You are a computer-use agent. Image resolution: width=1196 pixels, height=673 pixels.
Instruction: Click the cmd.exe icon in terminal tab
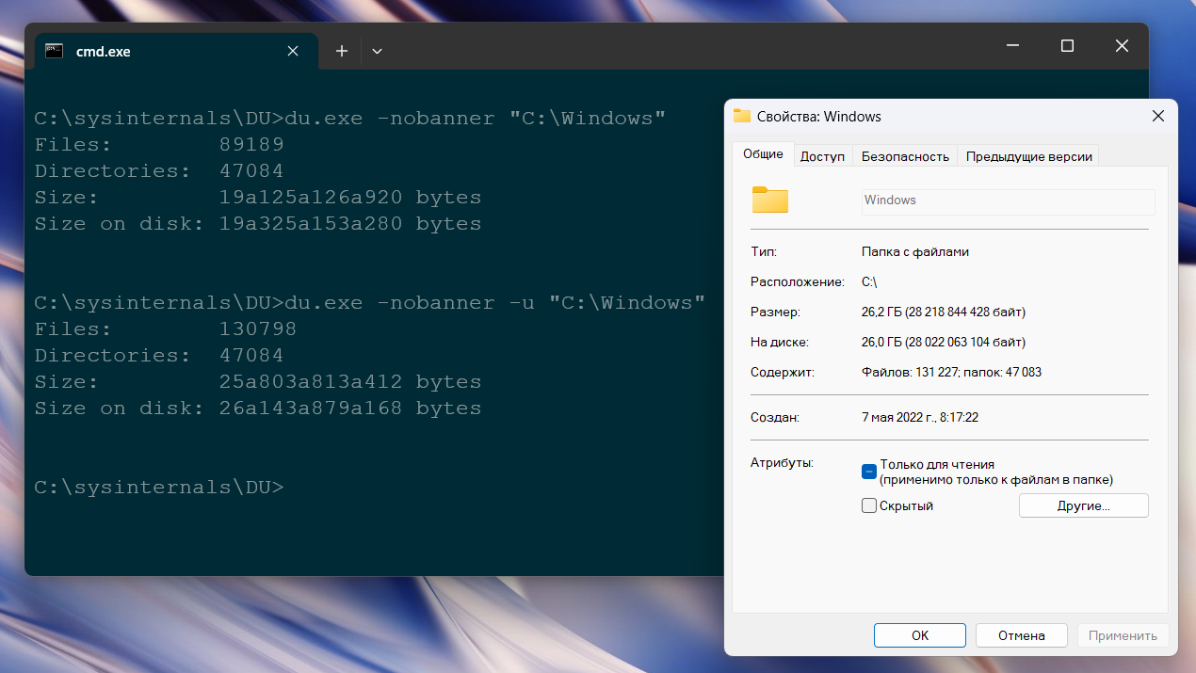[55, 51]
